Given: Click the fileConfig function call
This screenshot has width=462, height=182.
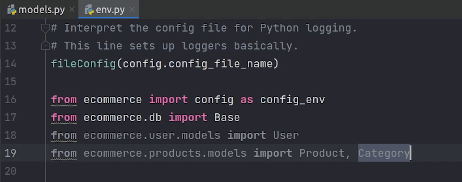Looking at the screenshot, I should (x=83, y=64).
